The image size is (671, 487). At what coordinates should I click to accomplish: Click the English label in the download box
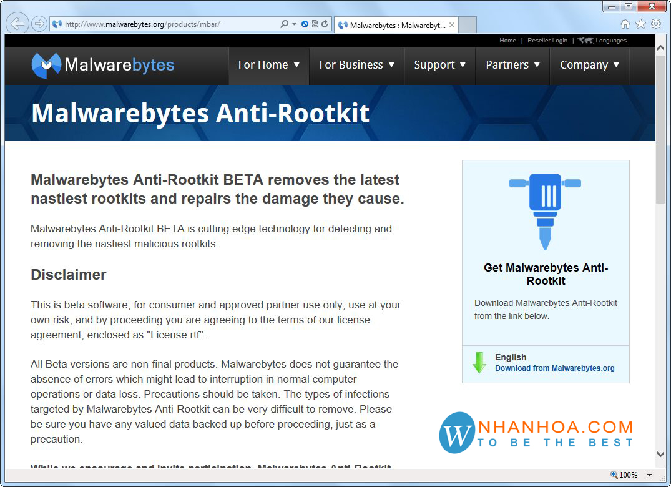click(511, 357)
